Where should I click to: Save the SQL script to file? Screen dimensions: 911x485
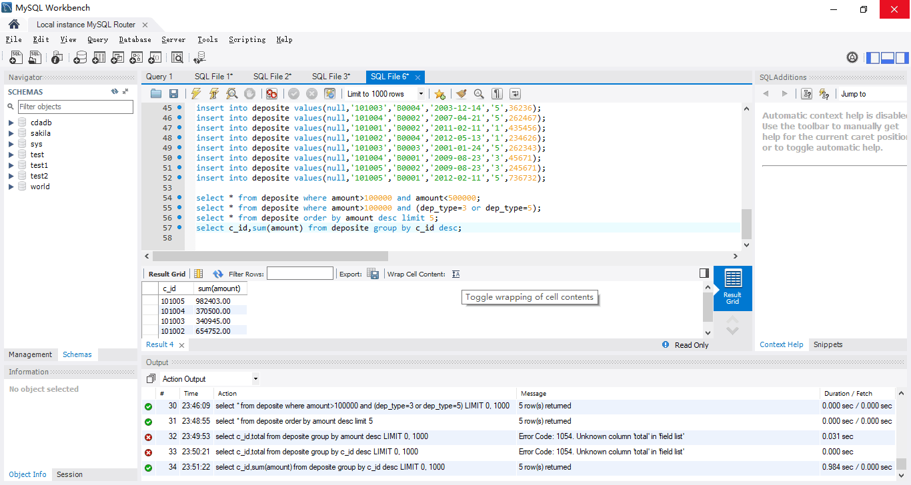click(x=173, y=94)
